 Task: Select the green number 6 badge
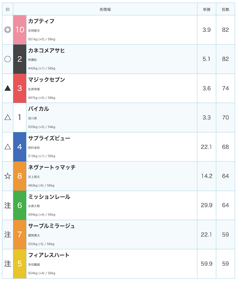20,206
